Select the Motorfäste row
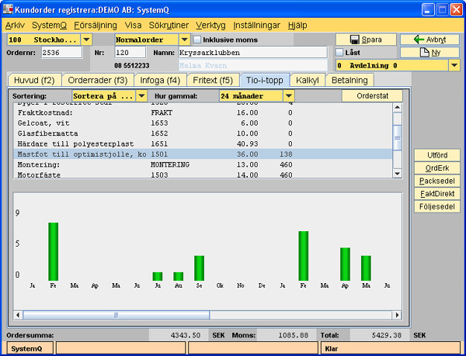The width and height of the screenshot is (466, 356). tap(203, 175)
